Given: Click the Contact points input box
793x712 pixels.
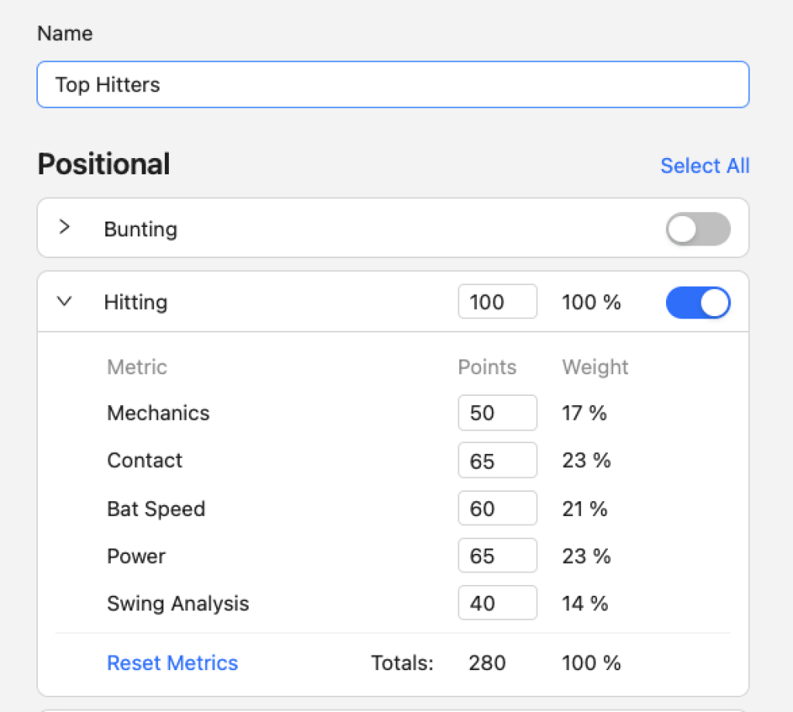Looking at the screenshot, I should (497, 460).
